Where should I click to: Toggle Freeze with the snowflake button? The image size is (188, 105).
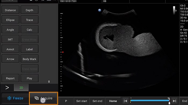coord(15,98)
